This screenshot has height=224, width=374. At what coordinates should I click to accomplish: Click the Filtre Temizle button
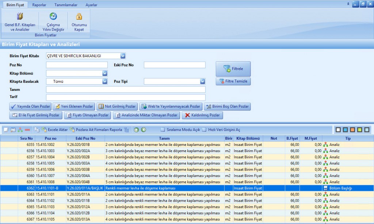point(233,81)
